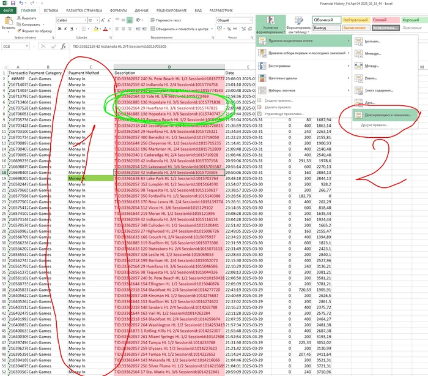Screen dimensions: 428x376
Task: Align cell text left
Action: click(x=117, y=29)
